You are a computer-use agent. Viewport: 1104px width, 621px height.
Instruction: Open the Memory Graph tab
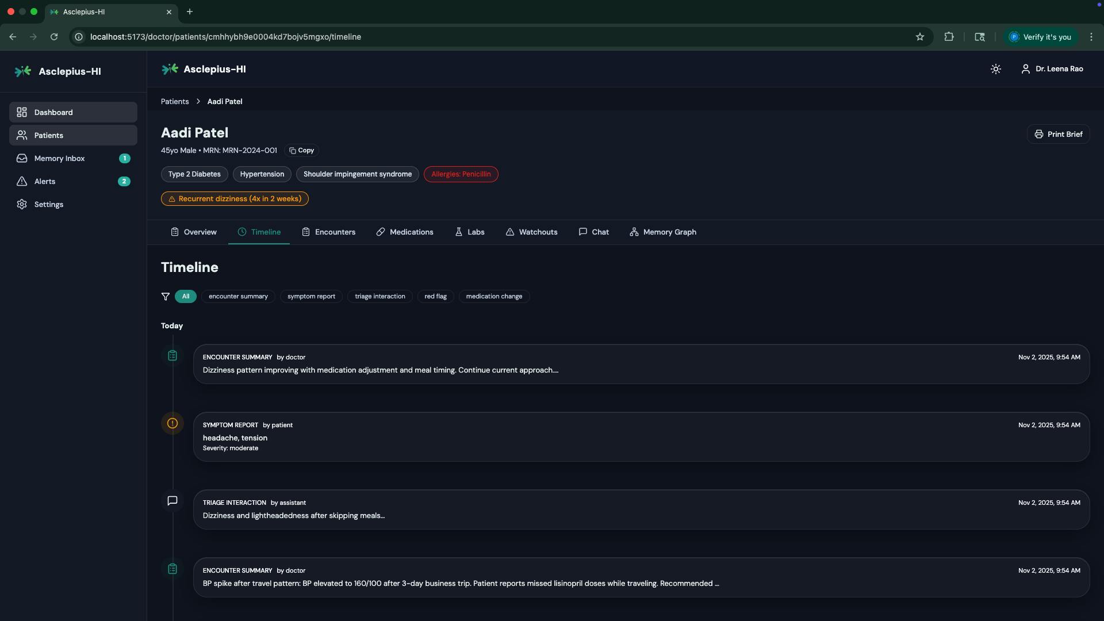coord(663,232)
